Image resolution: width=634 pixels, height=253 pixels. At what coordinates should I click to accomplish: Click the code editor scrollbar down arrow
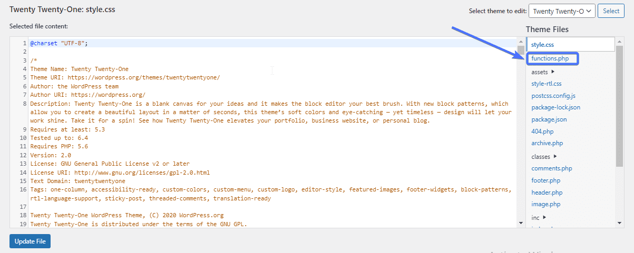(521, 223)
